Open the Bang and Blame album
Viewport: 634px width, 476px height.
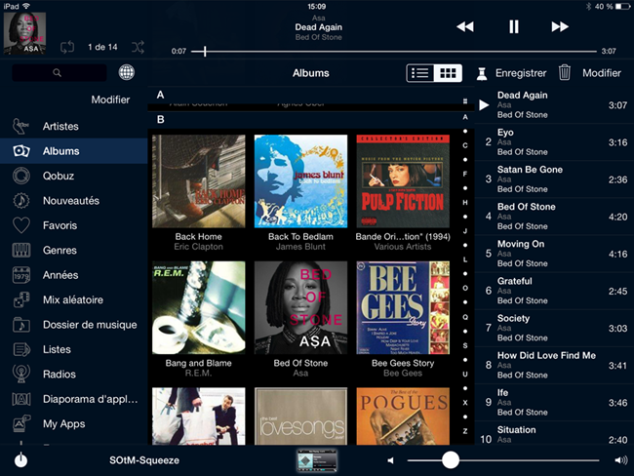(199, 307)
